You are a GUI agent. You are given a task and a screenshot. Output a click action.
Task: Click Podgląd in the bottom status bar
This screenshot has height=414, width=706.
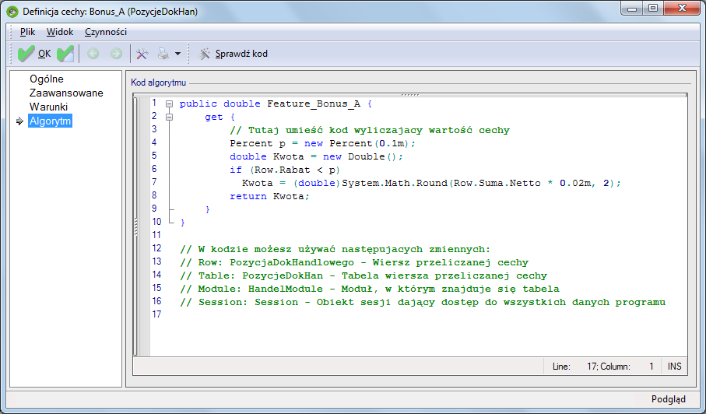tap(668, 399)
